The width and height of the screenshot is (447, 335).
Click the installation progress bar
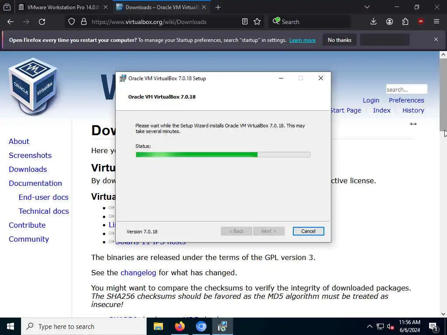point(223,154)
